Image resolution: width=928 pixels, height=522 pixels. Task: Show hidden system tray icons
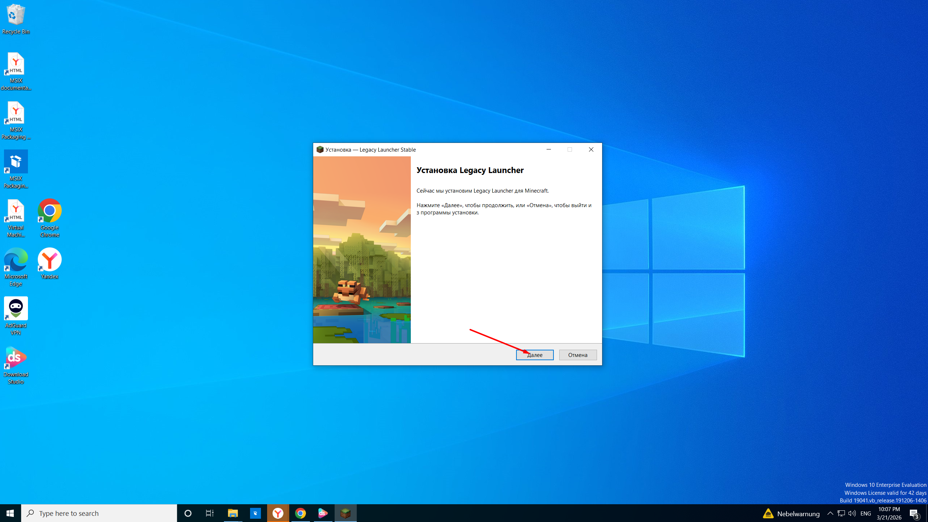(830, 513)
